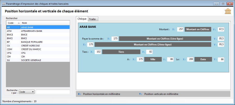Image resolution: width=235 pixels, height=105 pixels.
Task: Open the Recherche par Code dropdown
Action: 27,92
